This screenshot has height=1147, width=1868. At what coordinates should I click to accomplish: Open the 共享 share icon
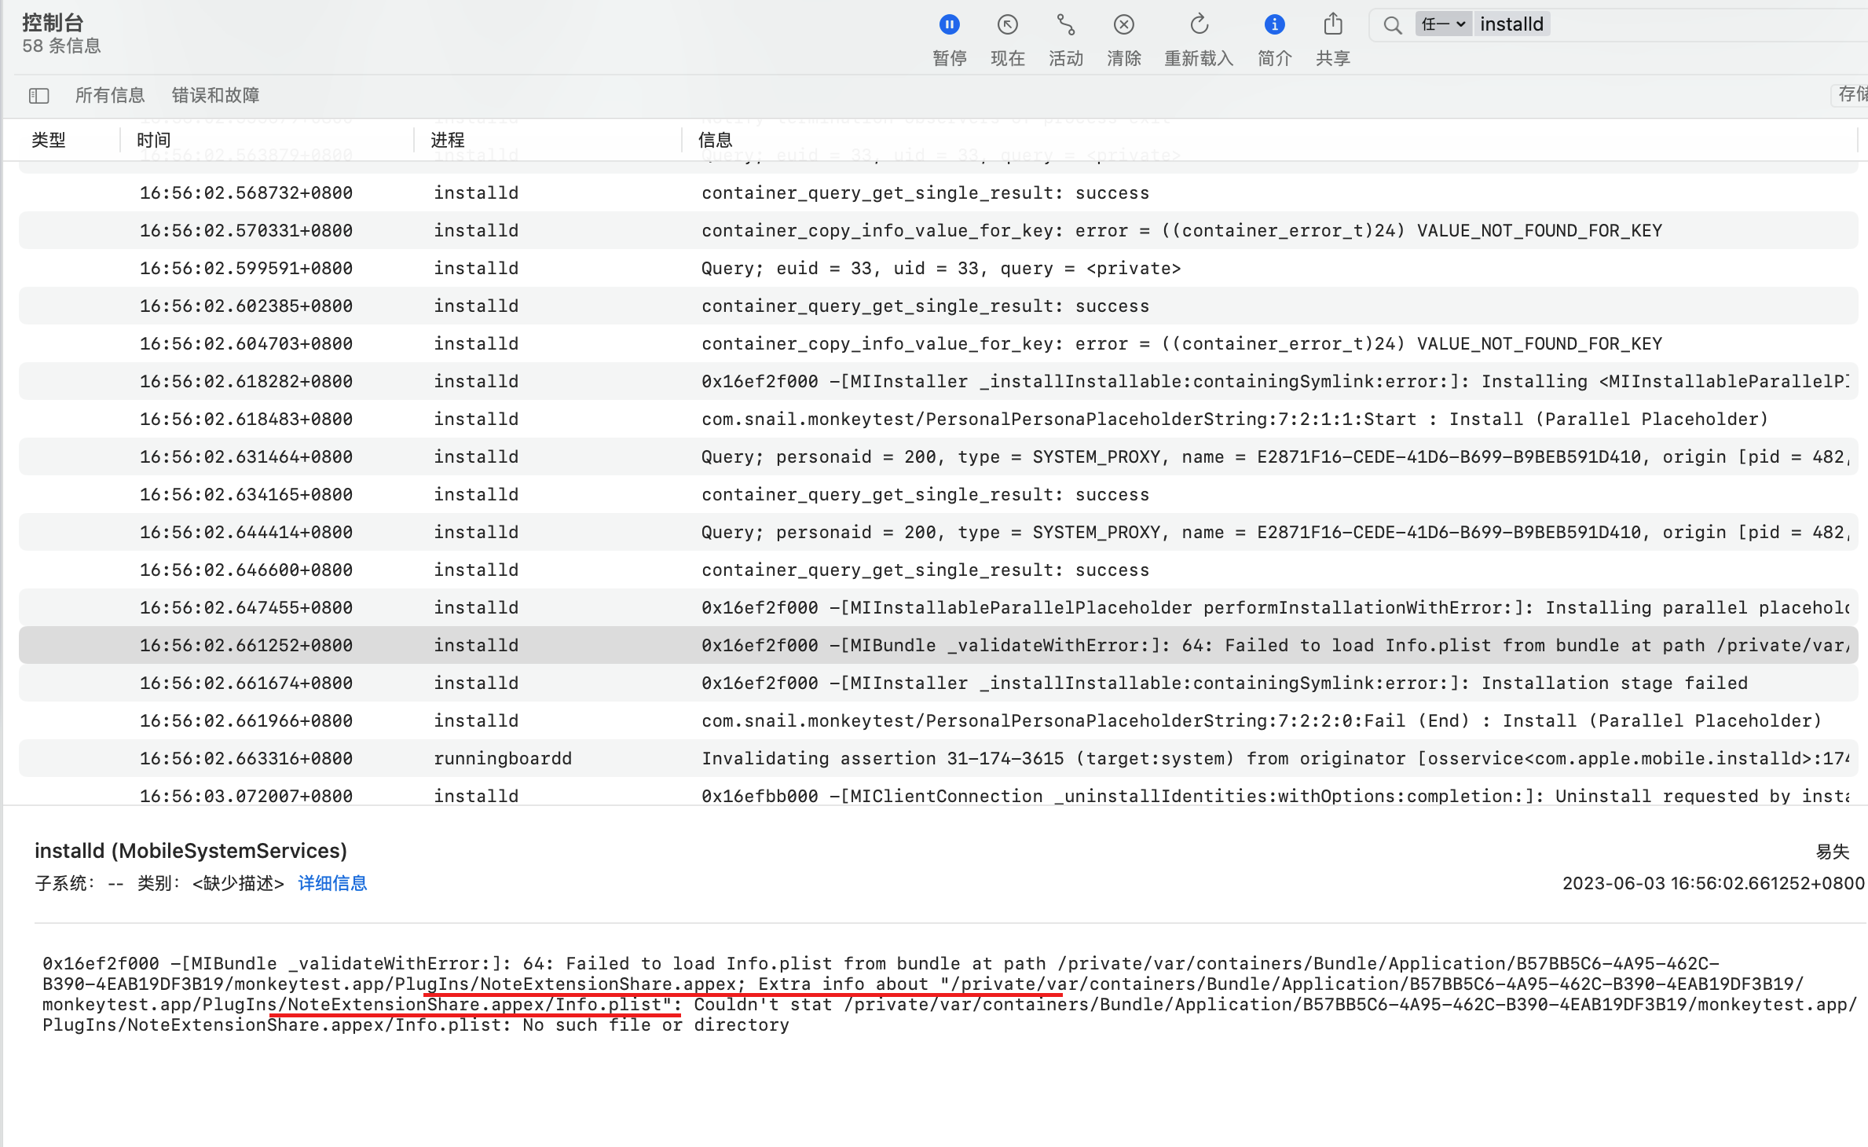click(x=1332, y=25)
